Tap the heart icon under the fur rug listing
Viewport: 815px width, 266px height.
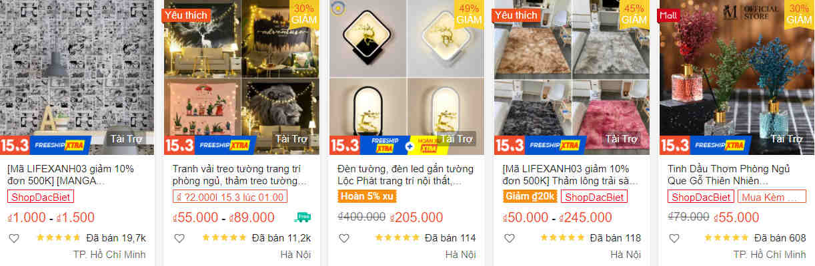point(509,238)
